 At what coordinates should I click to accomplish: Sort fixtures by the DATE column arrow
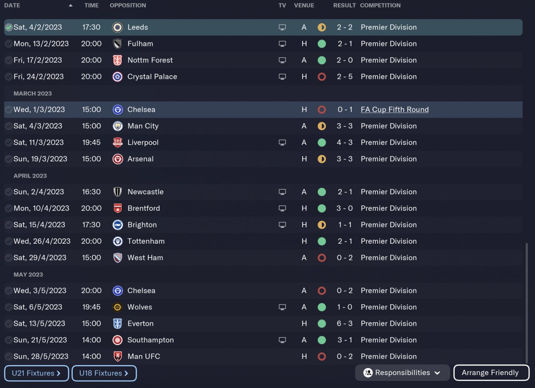pyautogui.click(x=70, y=5)
